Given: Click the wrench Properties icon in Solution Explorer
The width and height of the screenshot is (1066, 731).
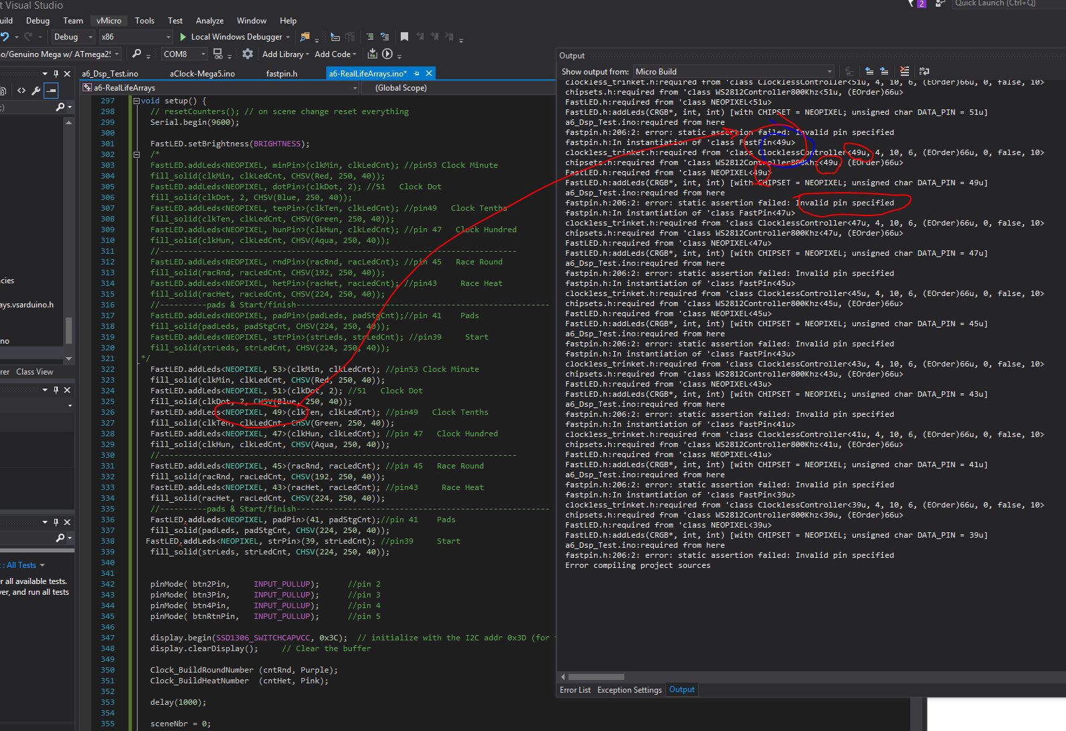Looking at the screenshot, I should point(36,91).
